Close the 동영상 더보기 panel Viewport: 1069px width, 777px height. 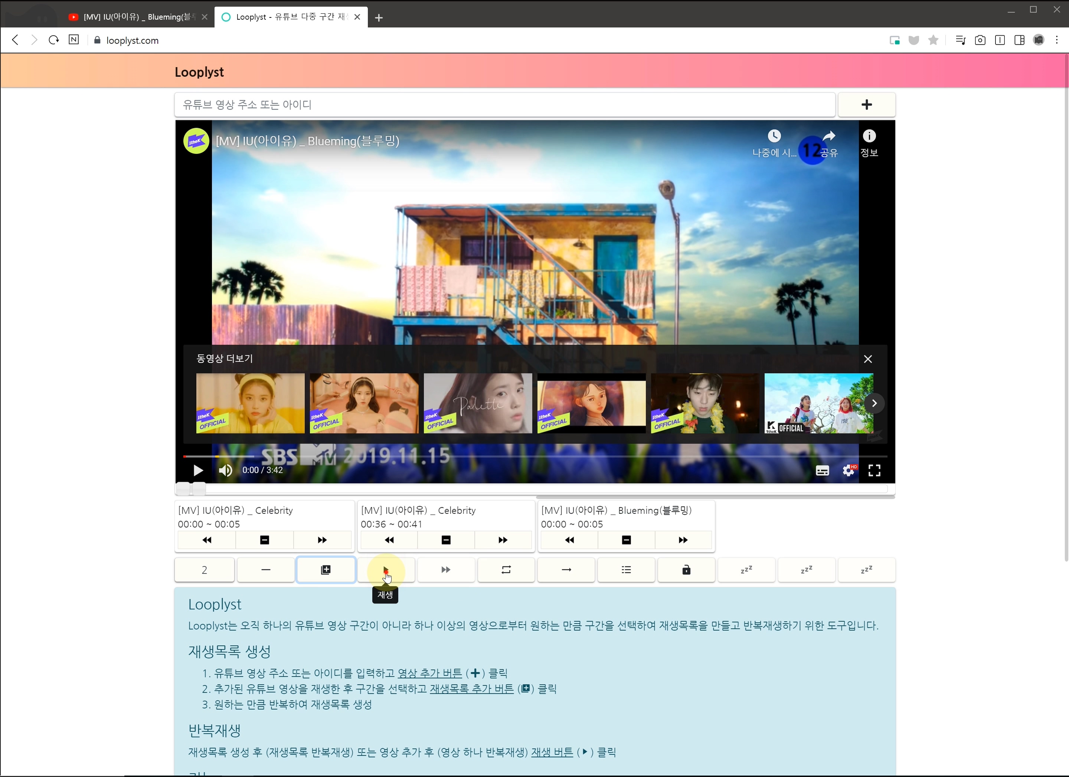868,359
